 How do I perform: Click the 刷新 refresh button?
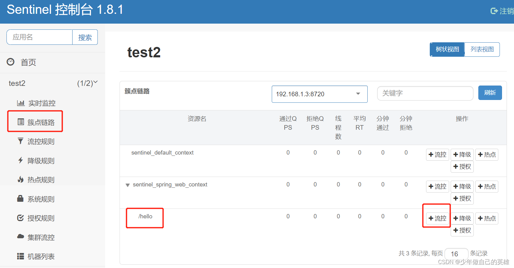coord(490,93)
